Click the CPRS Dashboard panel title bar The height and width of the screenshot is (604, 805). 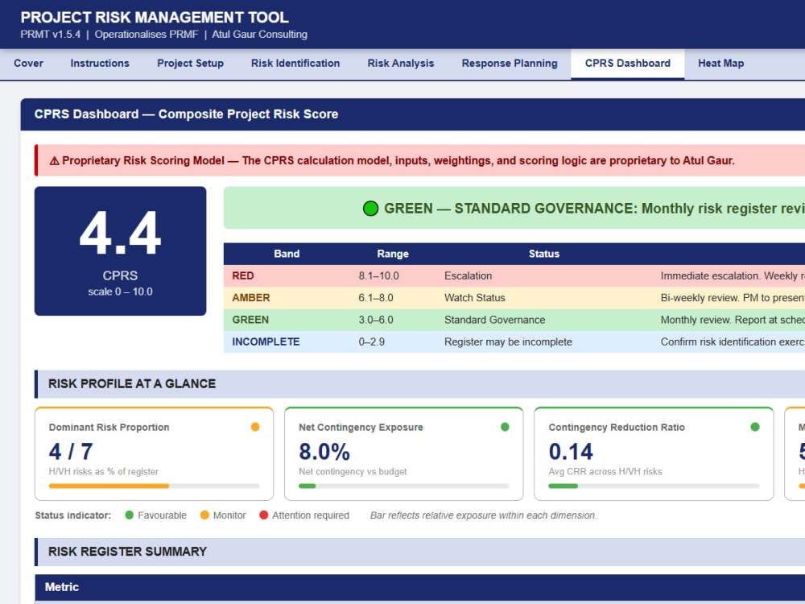coord(413,114)
